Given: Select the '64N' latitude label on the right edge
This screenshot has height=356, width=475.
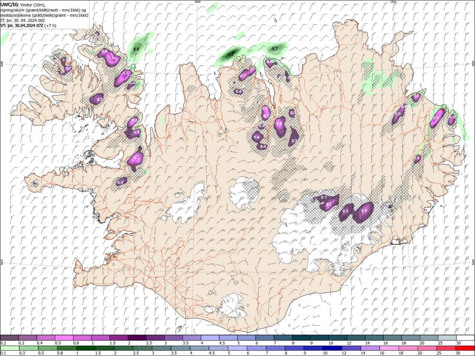Looking at the screenshot, I should [x=473, y=262].
